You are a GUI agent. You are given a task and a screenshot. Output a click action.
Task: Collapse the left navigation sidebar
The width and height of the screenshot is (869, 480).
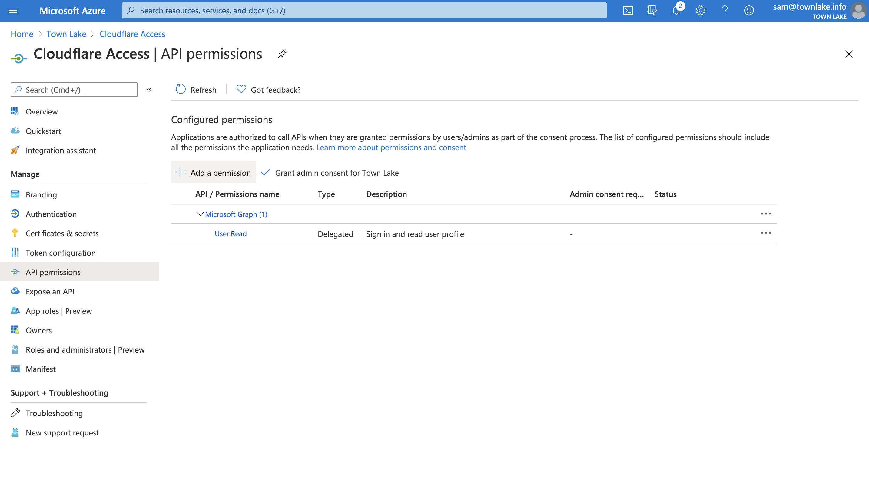click(150, 89)
